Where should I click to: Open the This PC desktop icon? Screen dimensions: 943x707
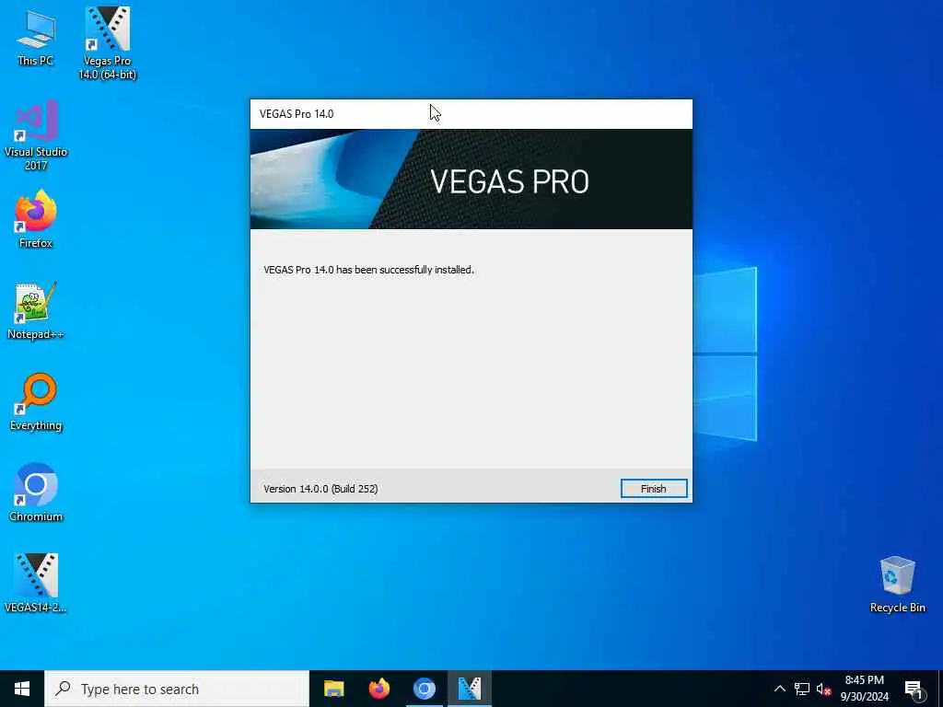click(36, 39)
